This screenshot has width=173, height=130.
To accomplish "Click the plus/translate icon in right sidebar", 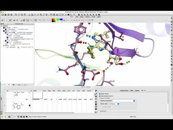I will [x=172, y=25].
